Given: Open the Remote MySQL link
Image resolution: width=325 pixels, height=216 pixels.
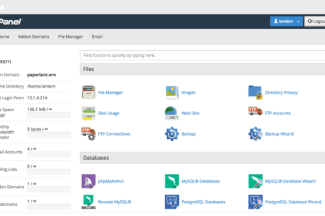Looking at the screenshot, I should point(114,201).
